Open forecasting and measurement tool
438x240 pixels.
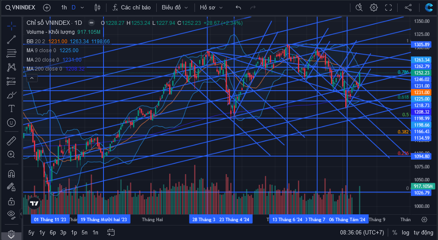12,81
